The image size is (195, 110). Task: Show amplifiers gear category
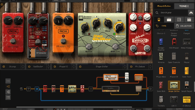(169, 19)
